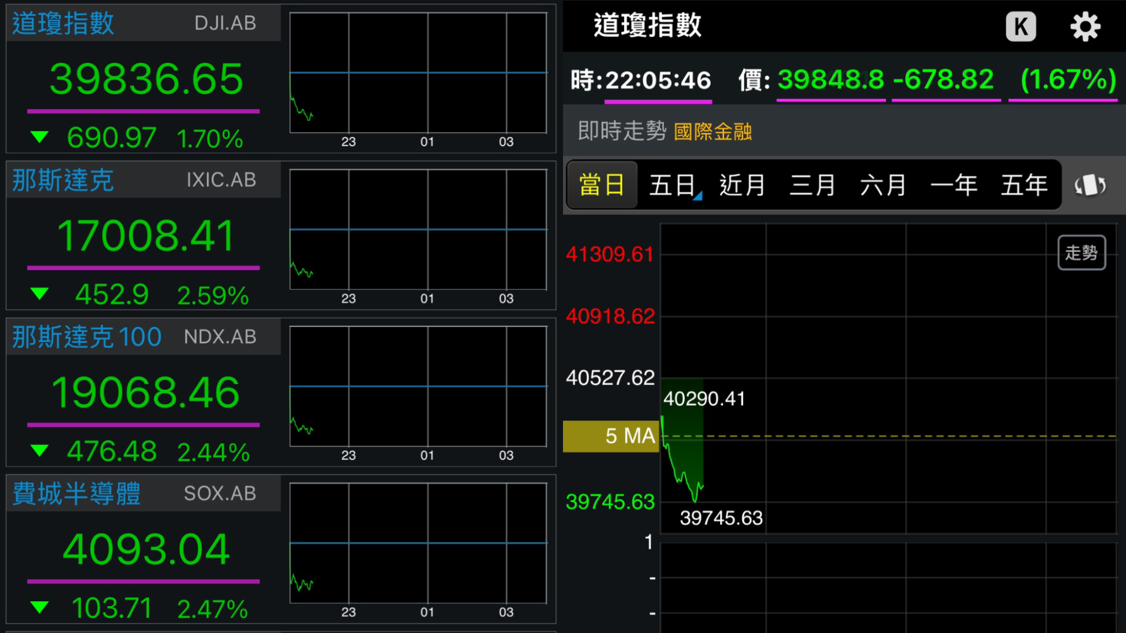Click the Dow percent change 1.70%
Screen dimensions: 1126x633
pos(209,139)
